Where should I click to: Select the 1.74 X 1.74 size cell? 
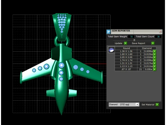pyautogui.click(x=126, y=60)
